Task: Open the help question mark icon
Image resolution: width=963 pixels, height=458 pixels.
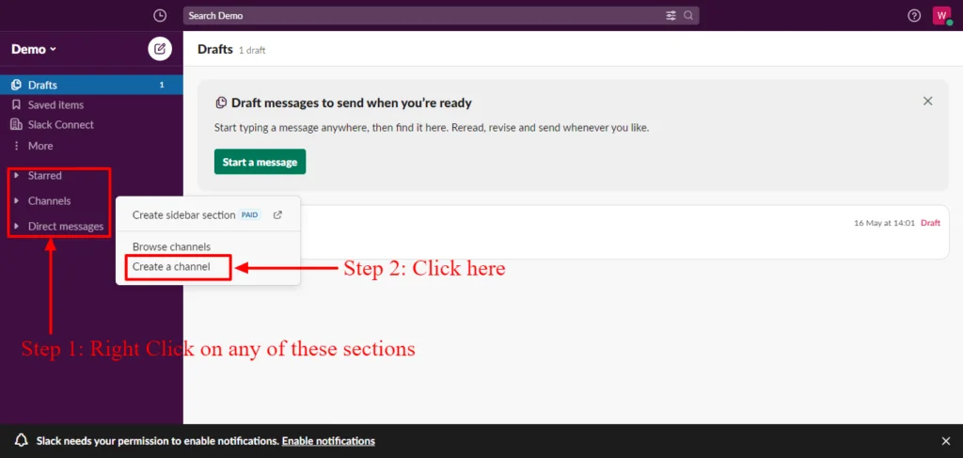Action: (x=914, y=16)
